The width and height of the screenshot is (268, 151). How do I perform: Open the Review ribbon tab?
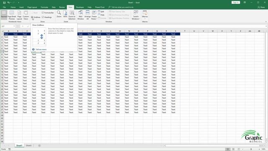point(62,7)
